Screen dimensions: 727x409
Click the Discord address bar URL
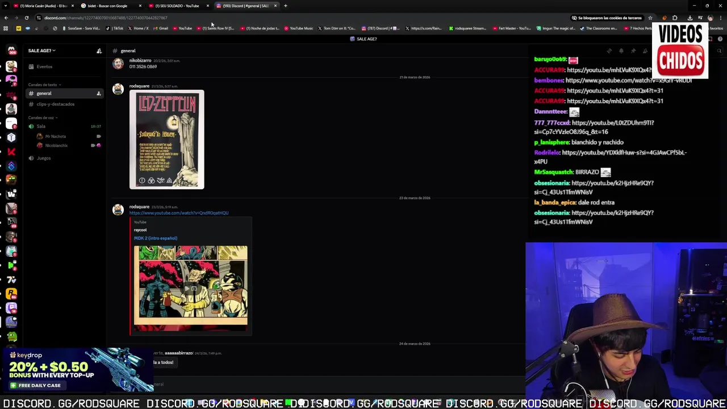[106, 18]
